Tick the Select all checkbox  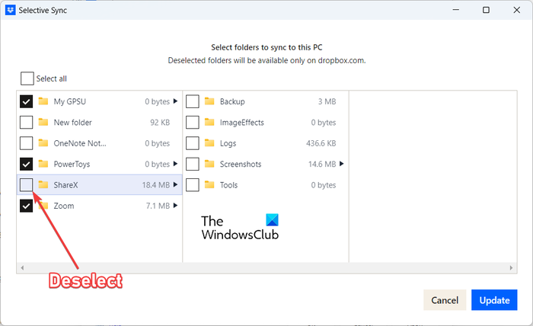click(x=27, y=78)
